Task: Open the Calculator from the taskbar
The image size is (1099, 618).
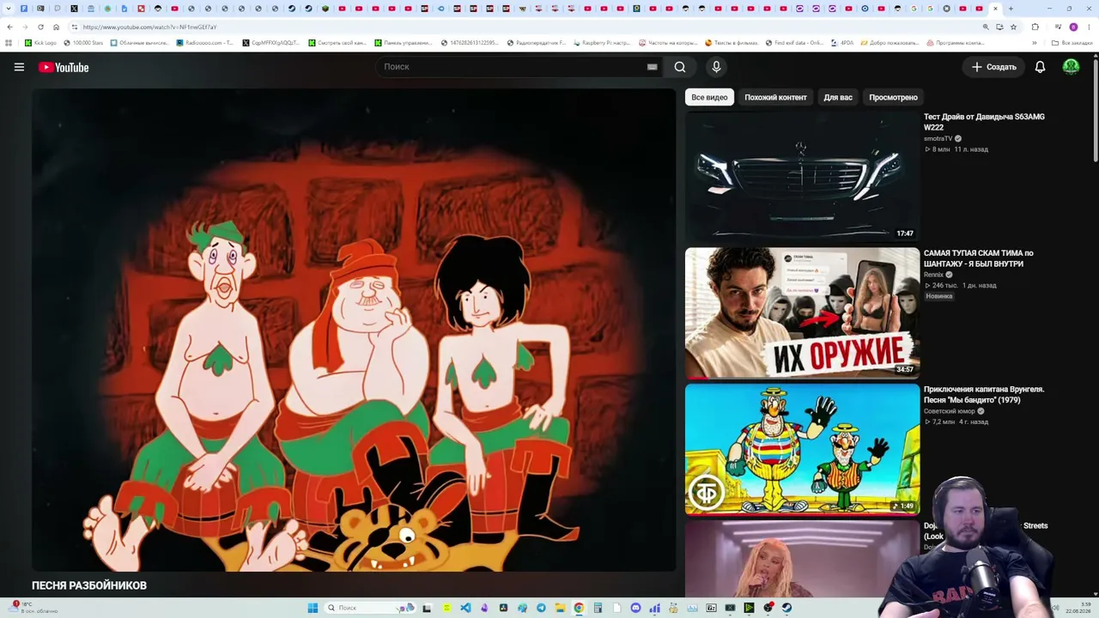Action: click(598, 608)
